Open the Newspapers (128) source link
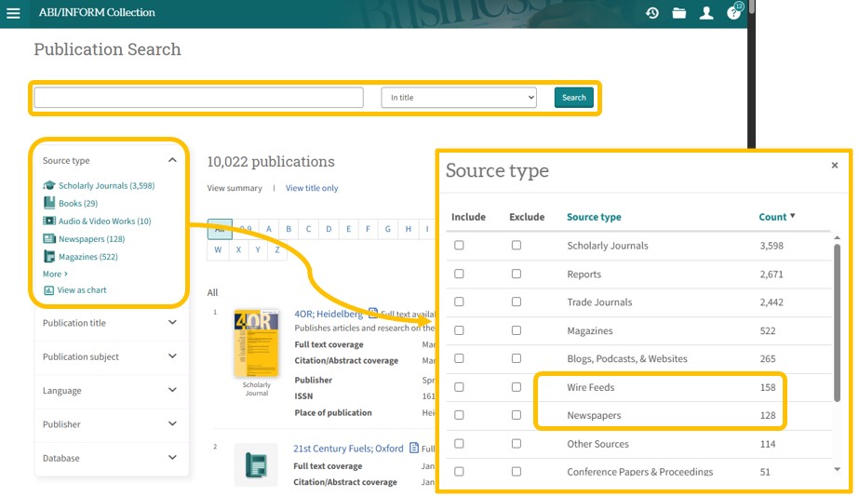 pyautogui.click(x=90, y=239)
